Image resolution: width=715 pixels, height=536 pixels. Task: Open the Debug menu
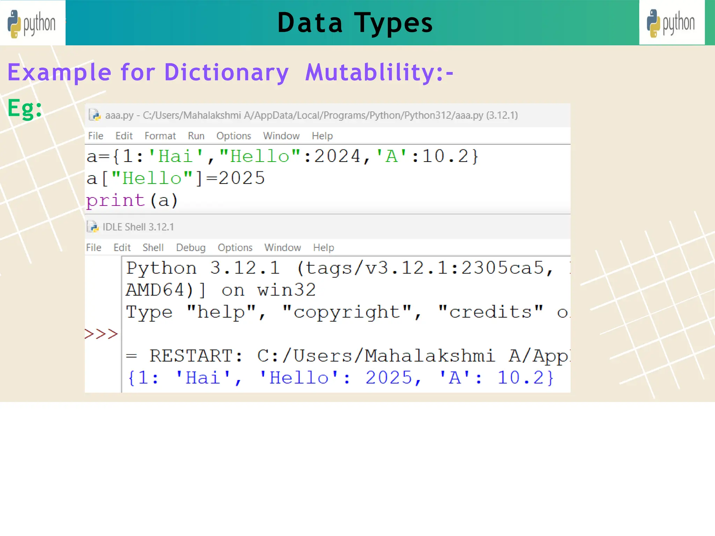[191, 247]
